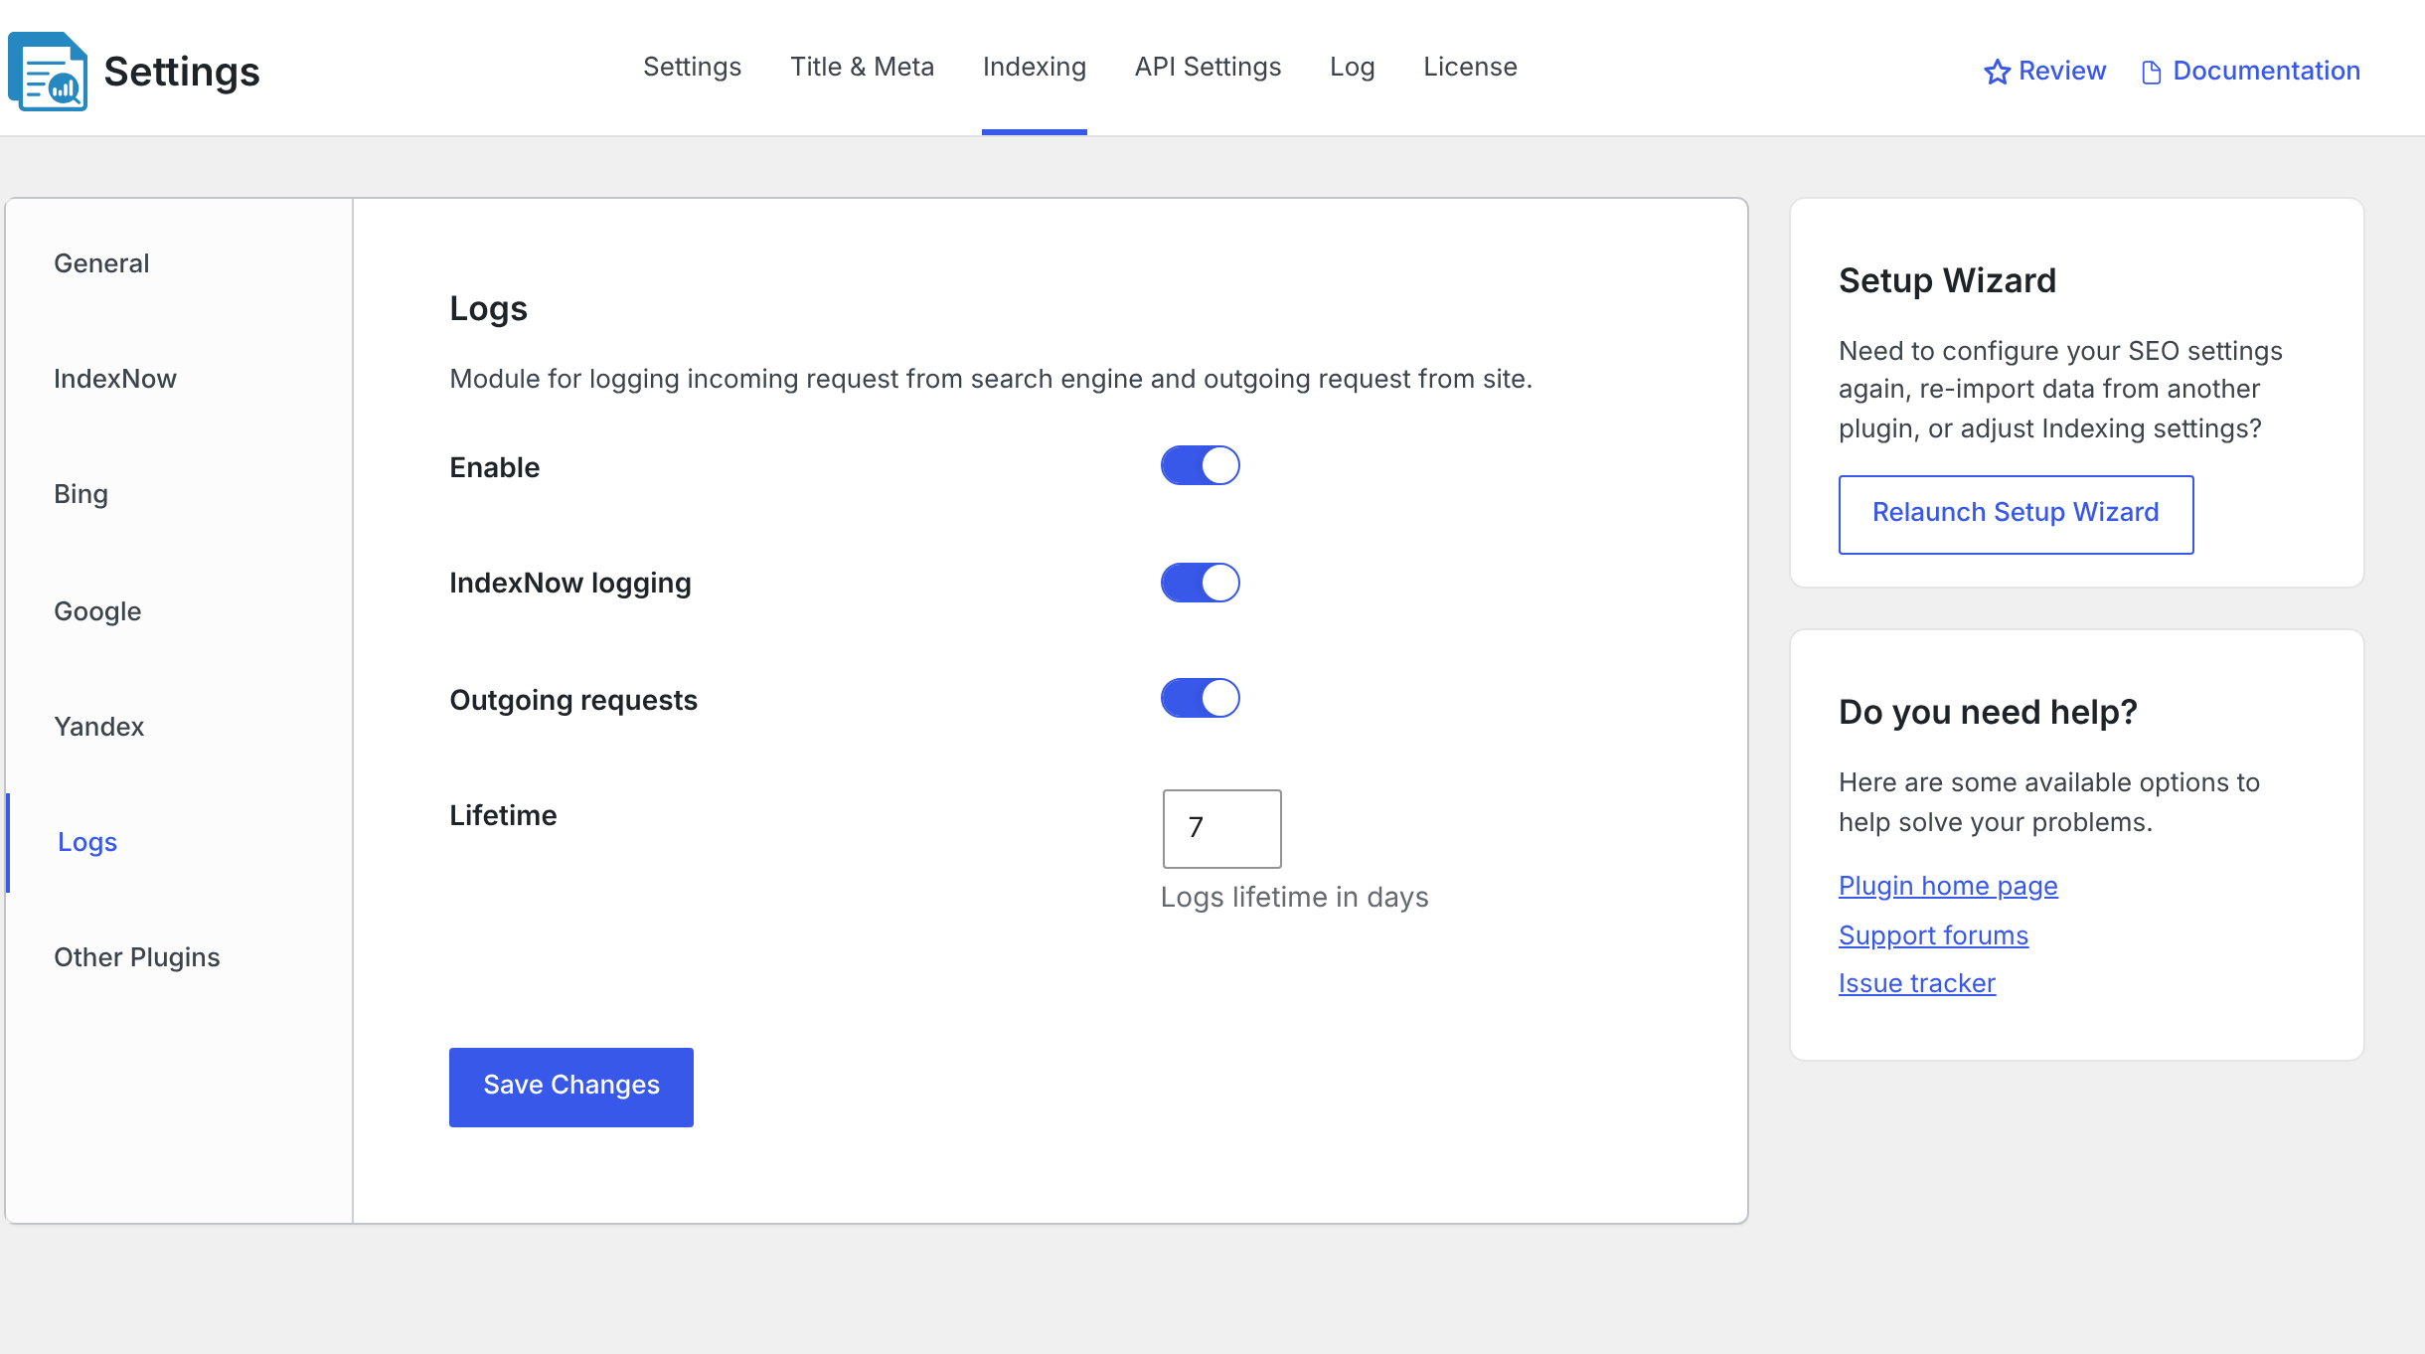
Task: Select the Indexing tab
Action: 1034,67
